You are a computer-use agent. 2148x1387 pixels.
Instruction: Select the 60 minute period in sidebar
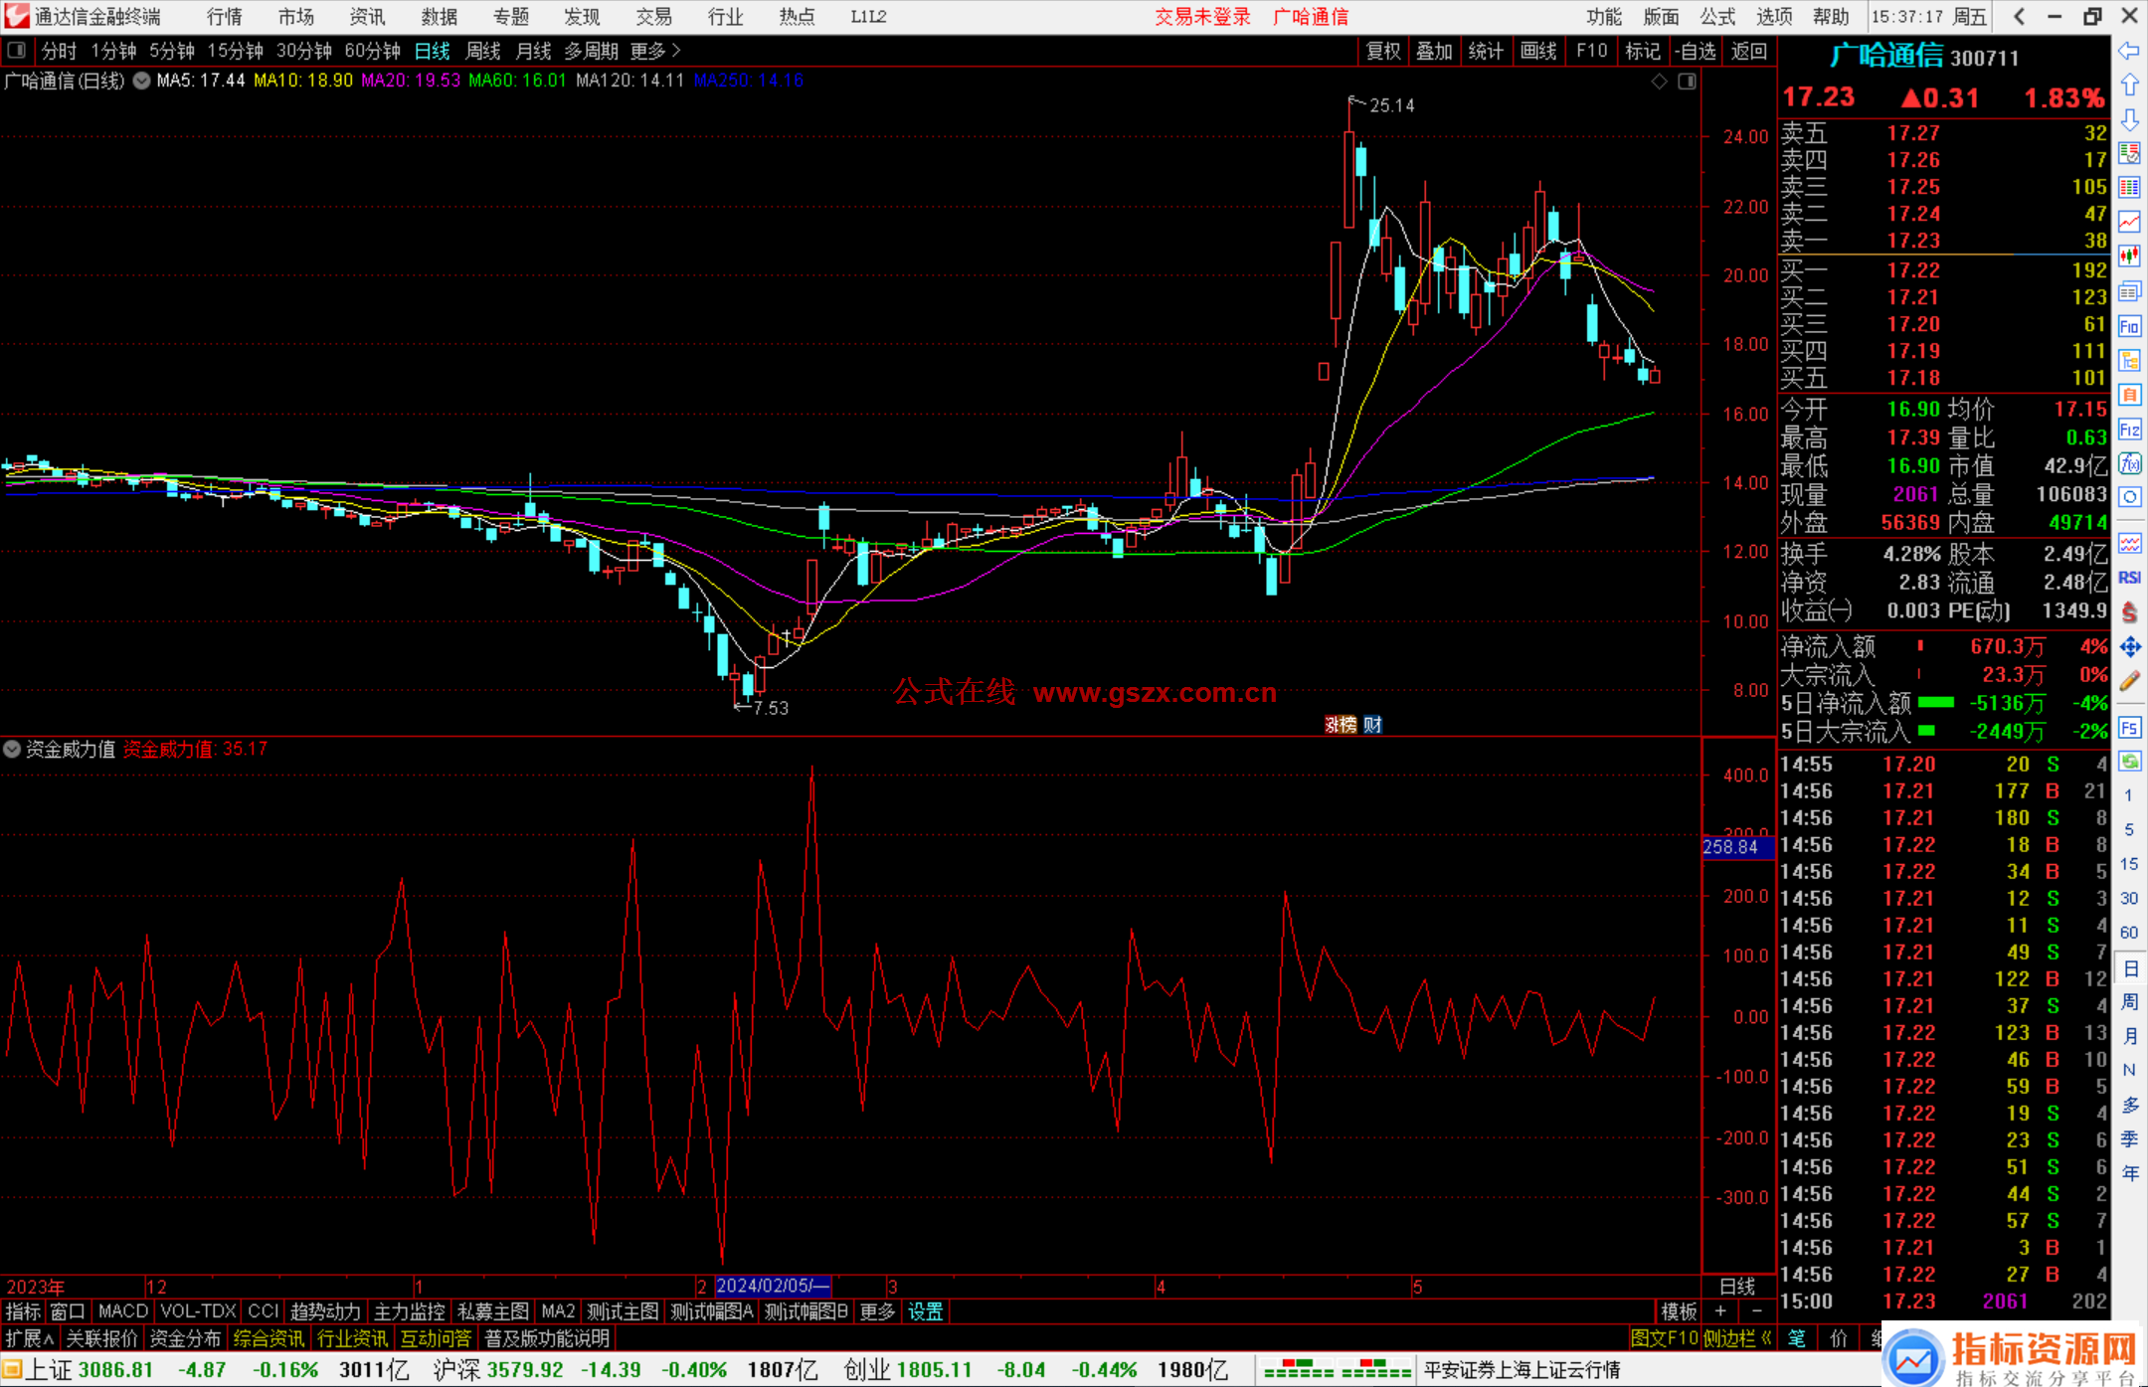click(x=2129, y=933)
